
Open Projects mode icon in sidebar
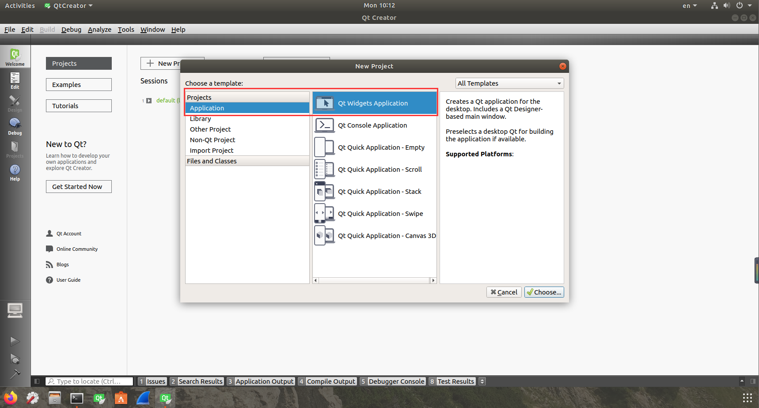[x=15, y=149]
